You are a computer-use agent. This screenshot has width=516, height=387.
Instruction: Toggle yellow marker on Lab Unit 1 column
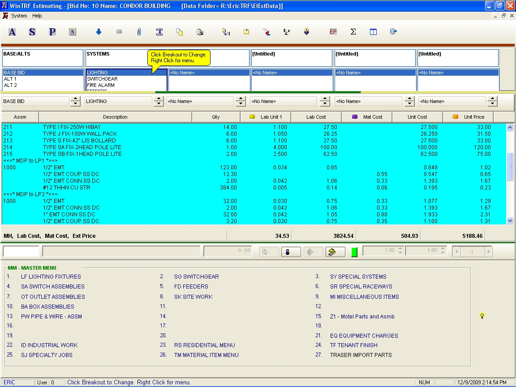252,117
